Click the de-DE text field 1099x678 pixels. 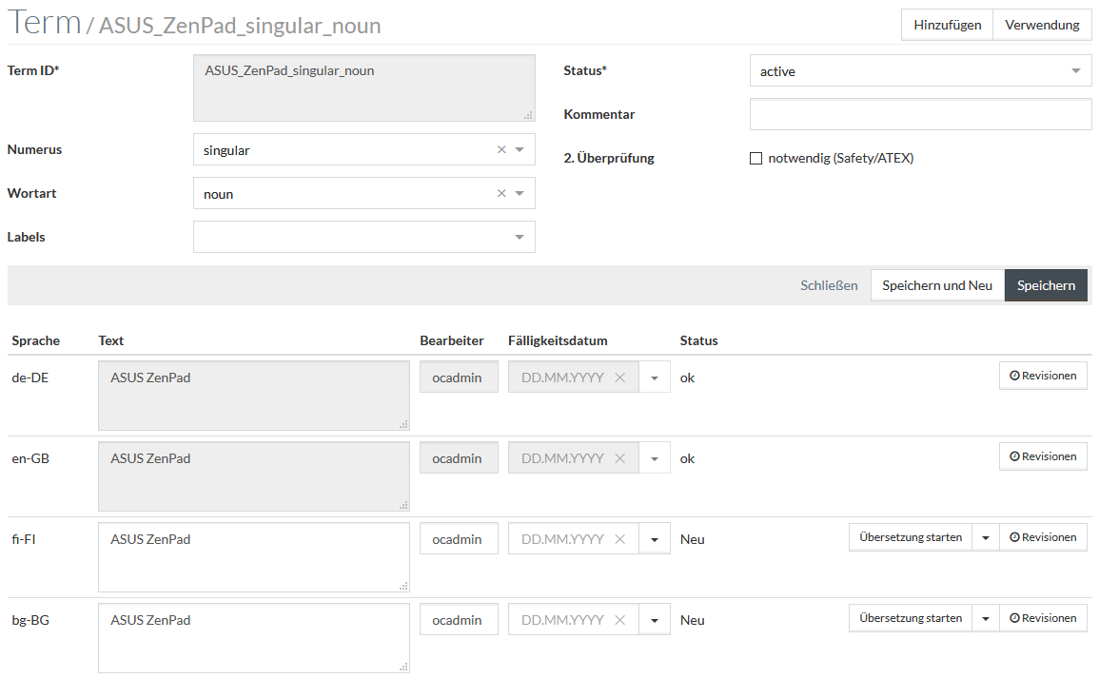tap(254, 395)
